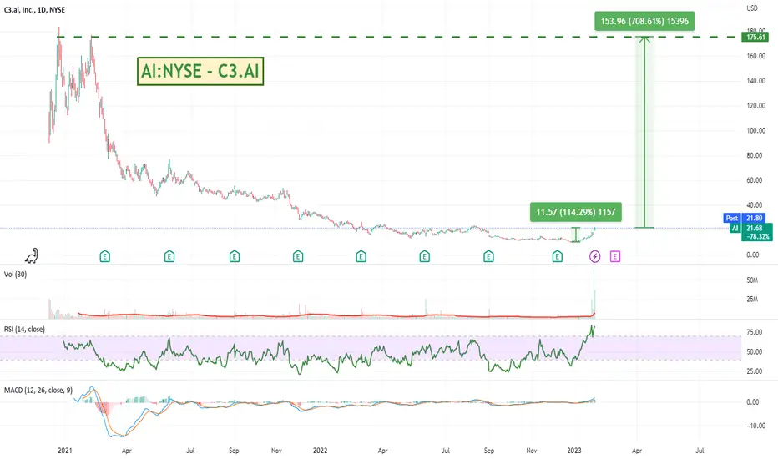This screenshot has width=778, height=459.
Task: Select the 11.57 (114.29%) measurement label
Action: 575,212
